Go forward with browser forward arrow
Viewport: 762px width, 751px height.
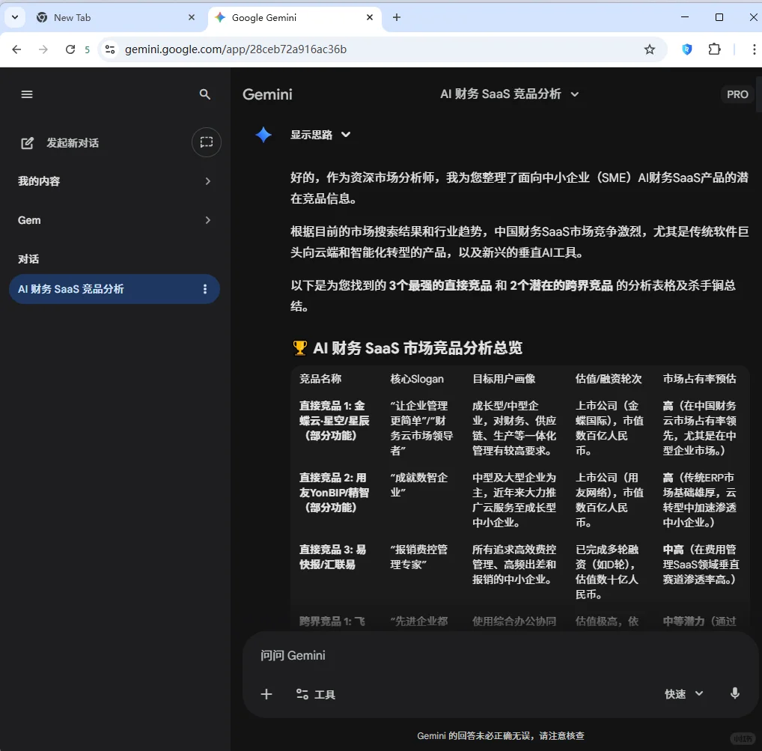click(43, 49)
